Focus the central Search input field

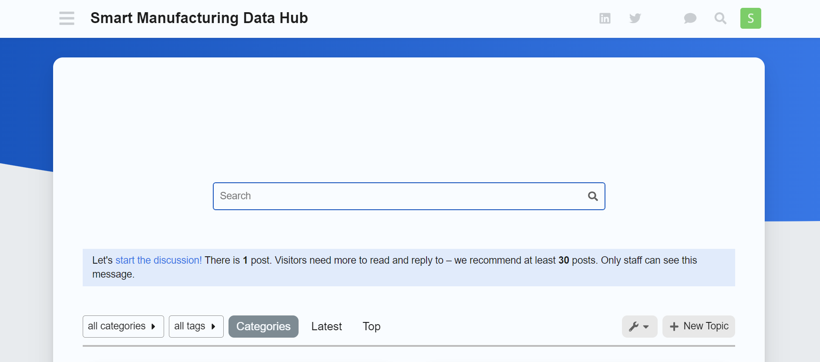(x=392, y=196)
